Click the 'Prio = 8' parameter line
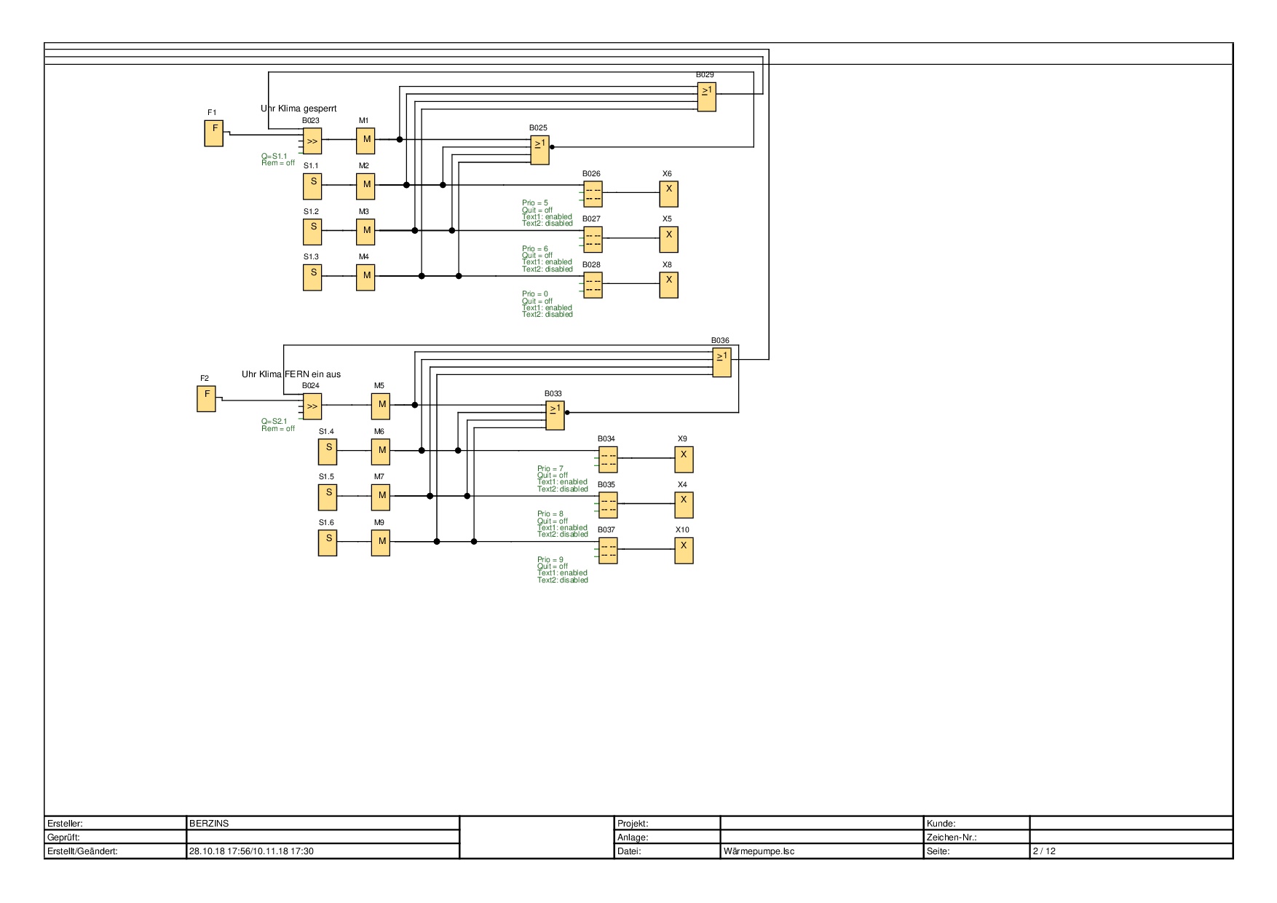This screenshot has height=903, width=1277. (550, 514)
